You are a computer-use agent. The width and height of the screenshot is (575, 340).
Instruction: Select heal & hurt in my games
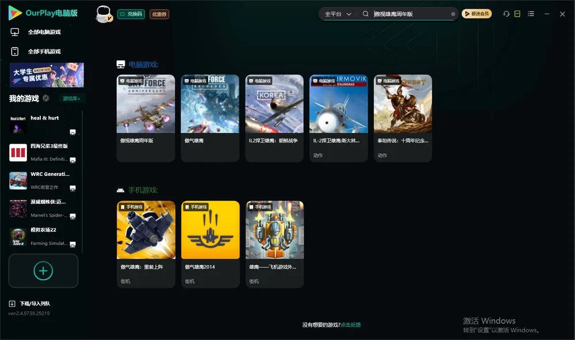click(43, 124)
